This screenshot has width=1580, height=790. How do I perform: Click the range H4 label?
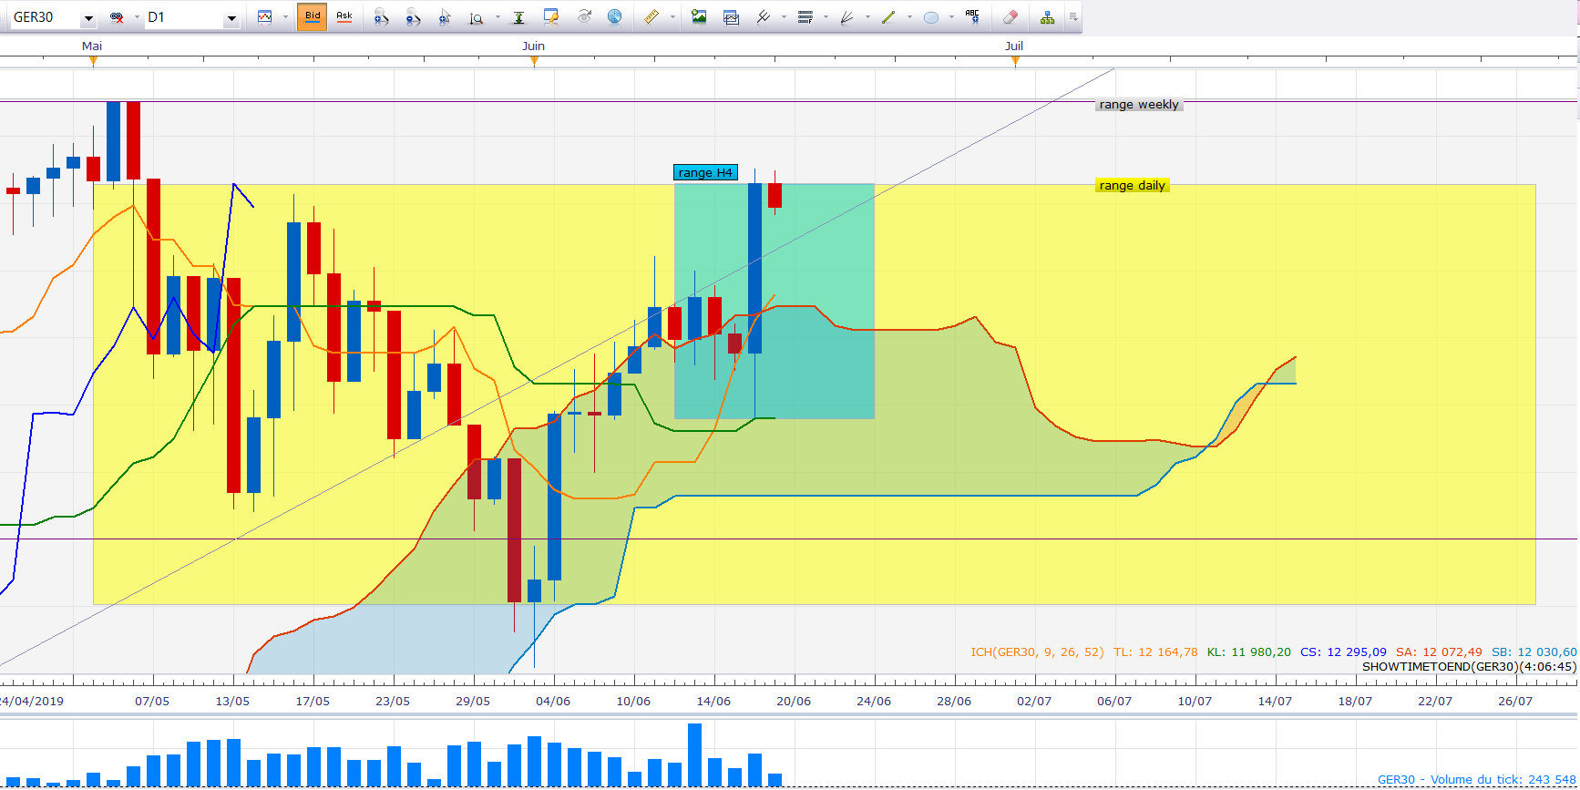(705, 173)
